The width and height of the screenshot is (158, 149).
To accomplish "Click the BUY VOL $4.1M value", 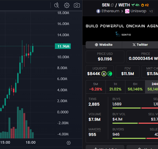I will (x=117, y=119).
